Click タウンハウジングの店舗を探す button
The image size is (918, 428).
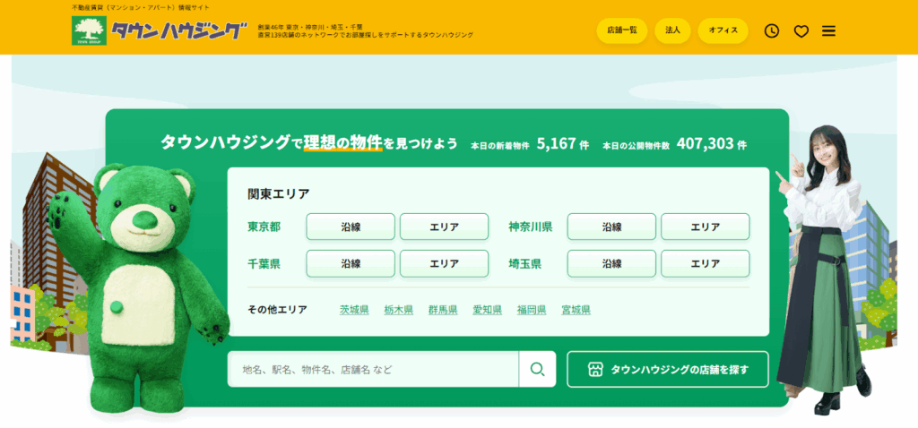[667, 369]
